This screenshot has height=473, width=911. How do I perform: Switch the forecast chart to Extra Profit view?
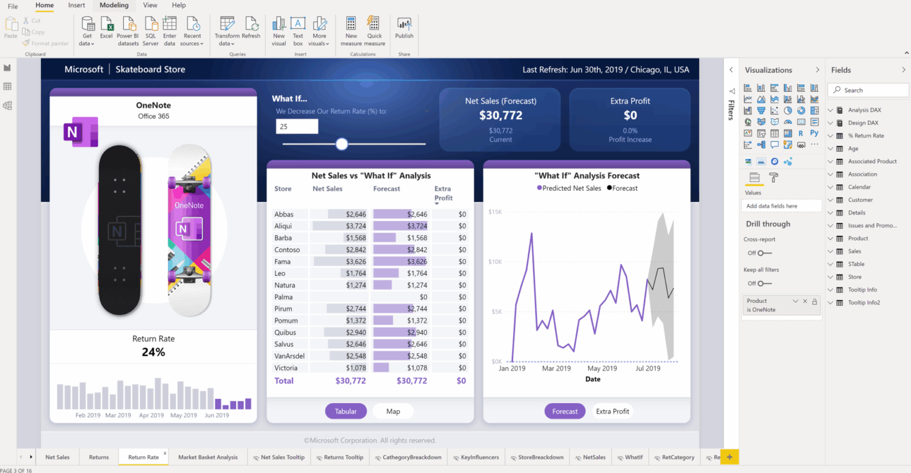tap(612, 411)
